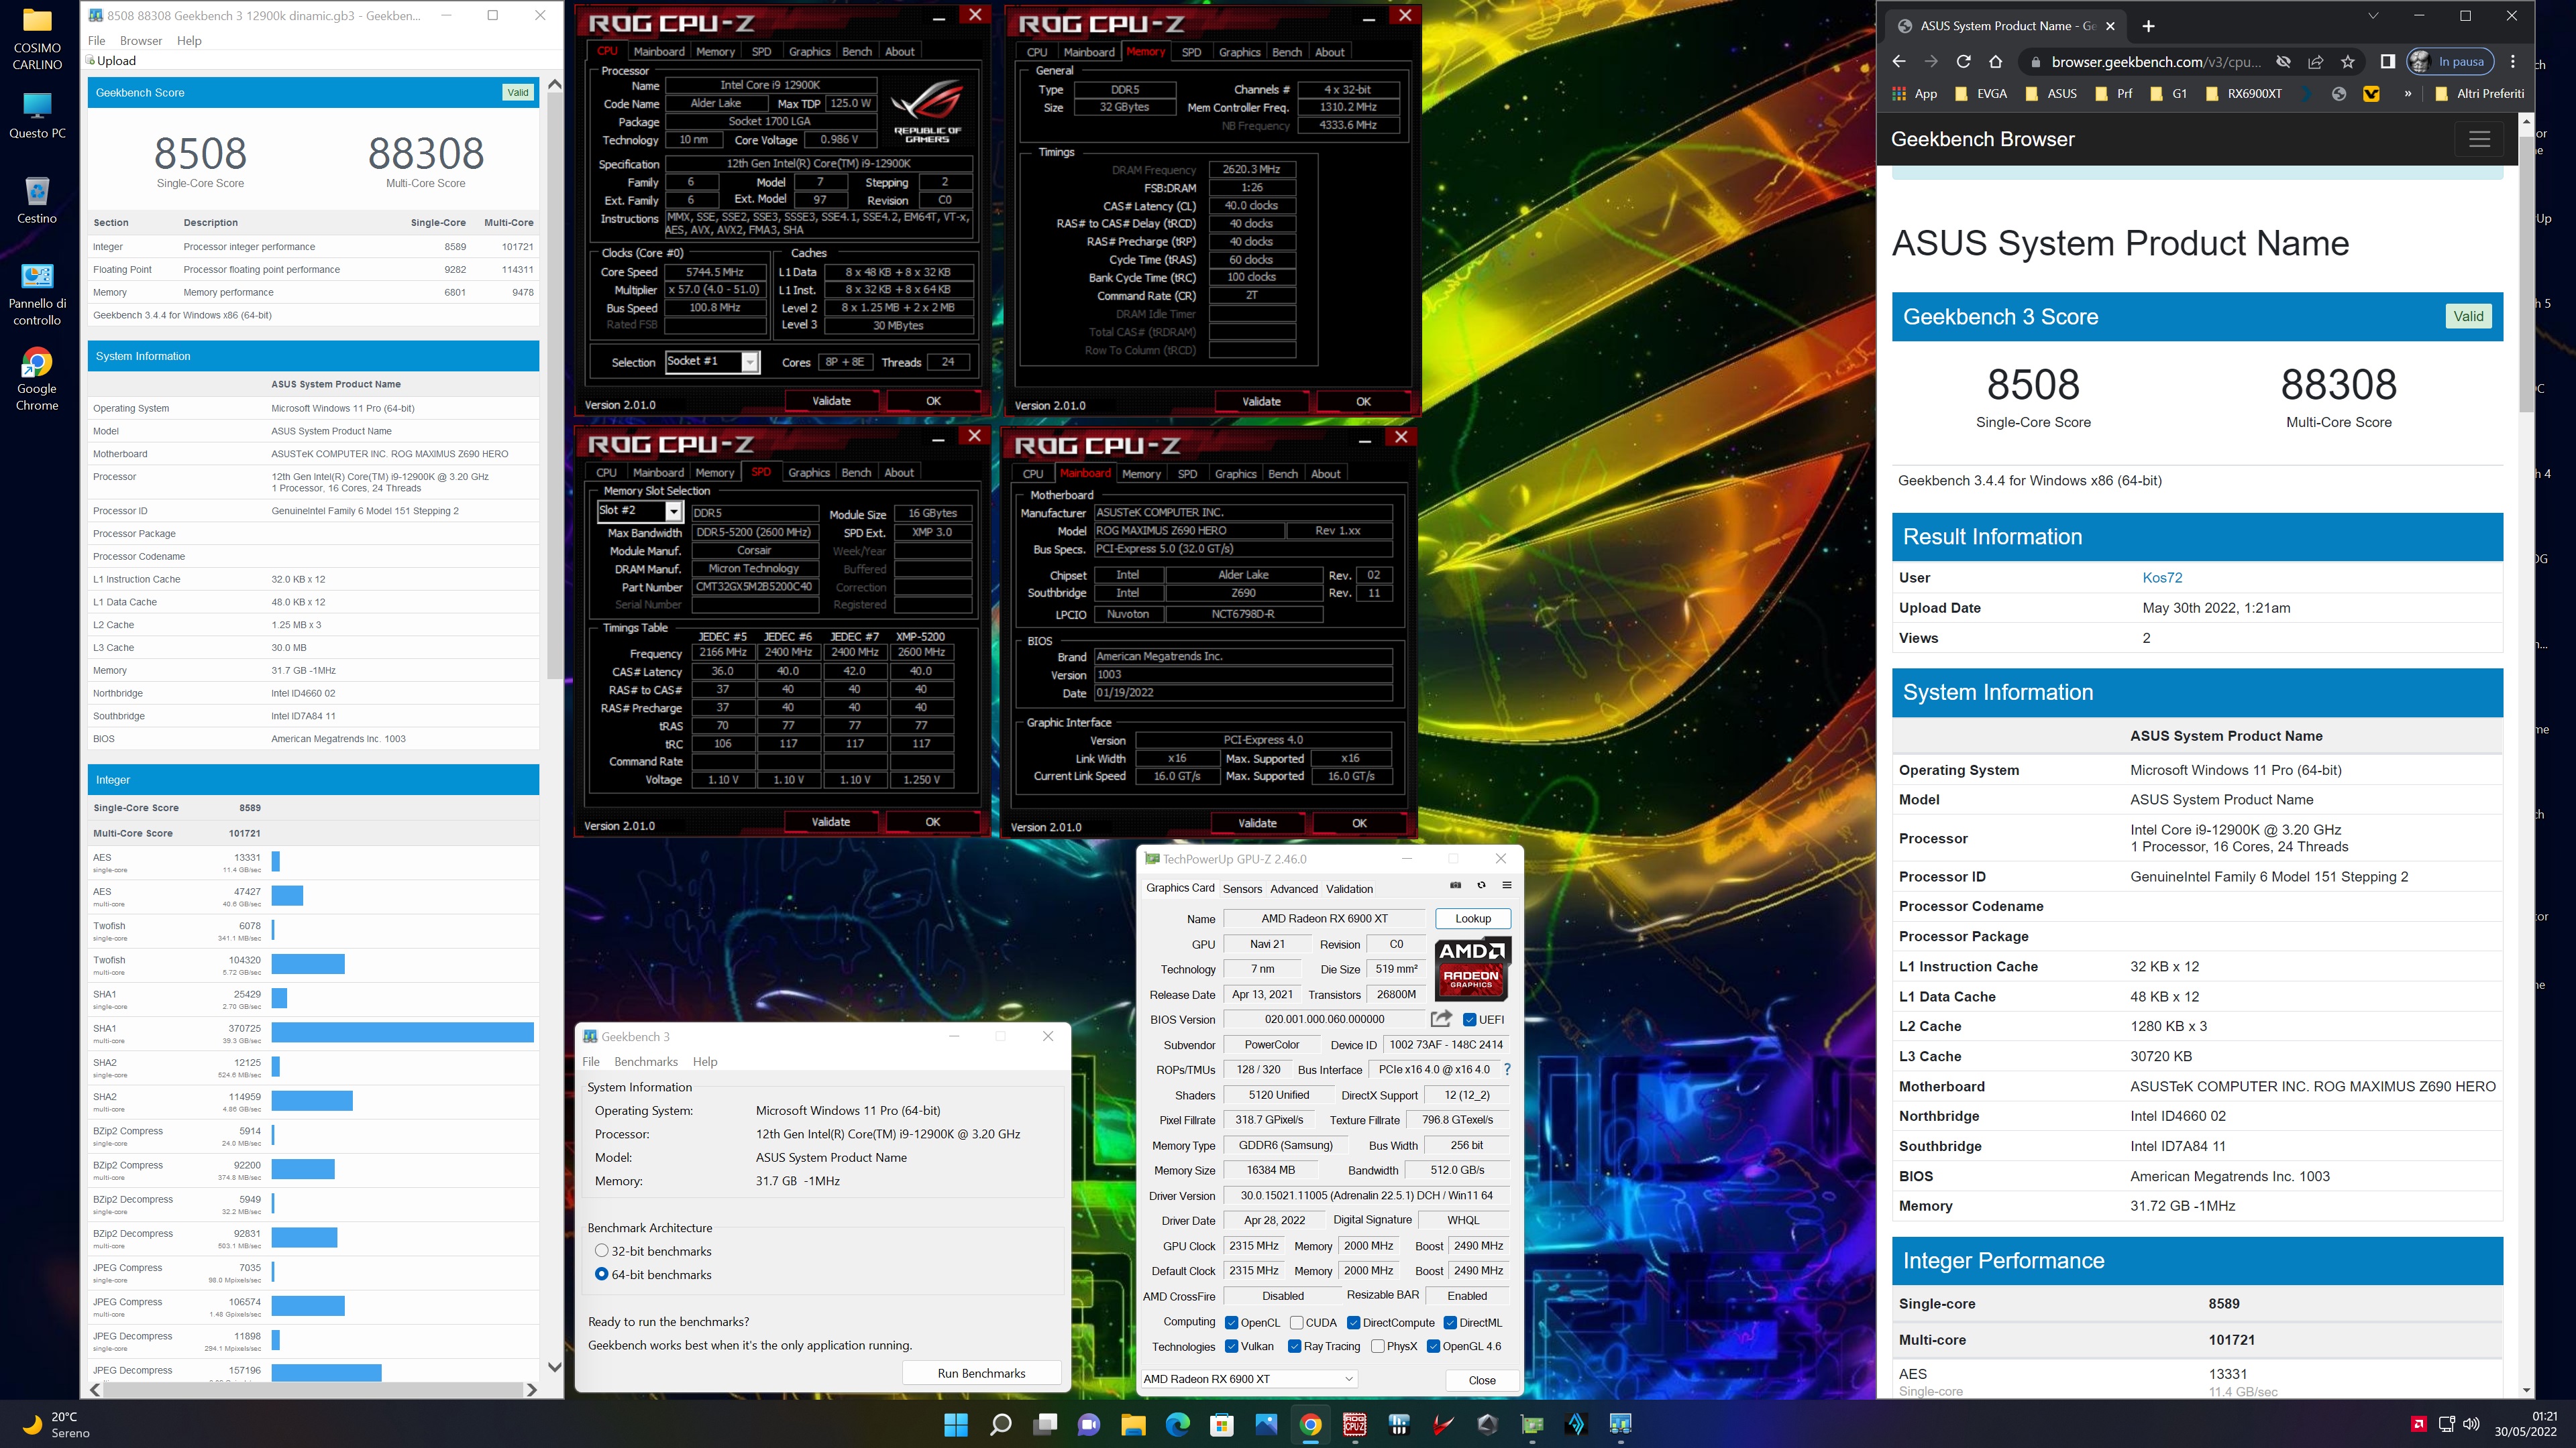The width and height of the screenshot is (2576, 1448).
Task: Click Validate in the top-left CPU-Z window
Action: click(831, 401)
